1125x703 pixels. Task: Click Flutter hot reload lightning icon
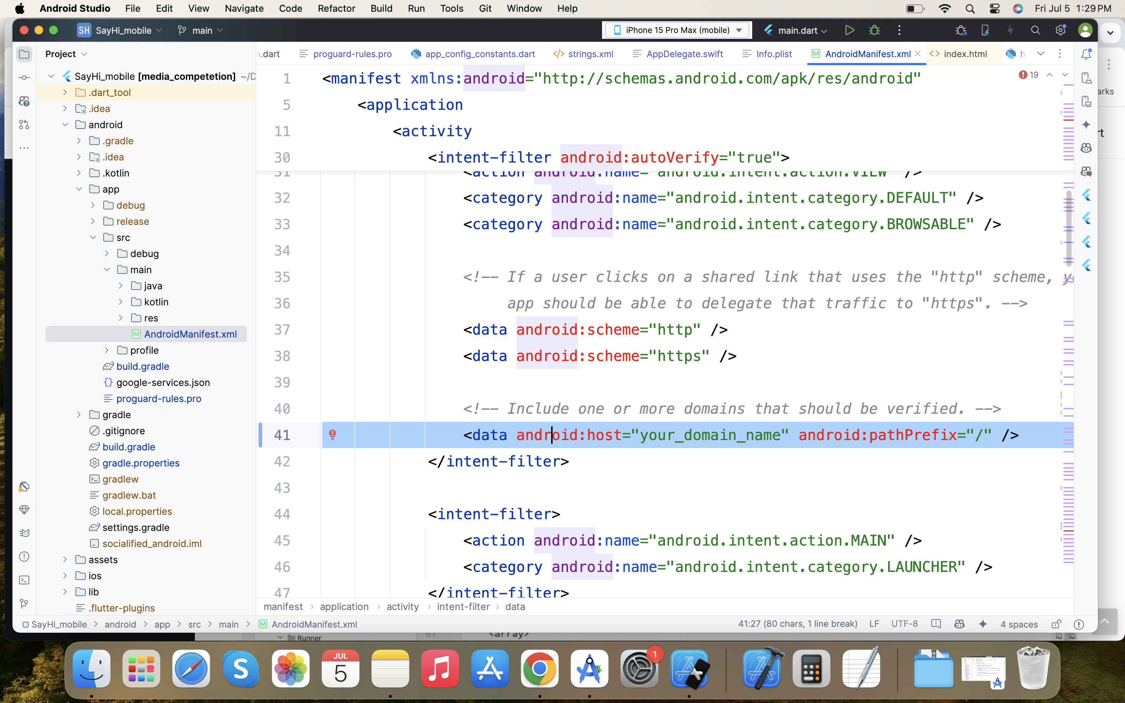click(x=1010, y=30)
